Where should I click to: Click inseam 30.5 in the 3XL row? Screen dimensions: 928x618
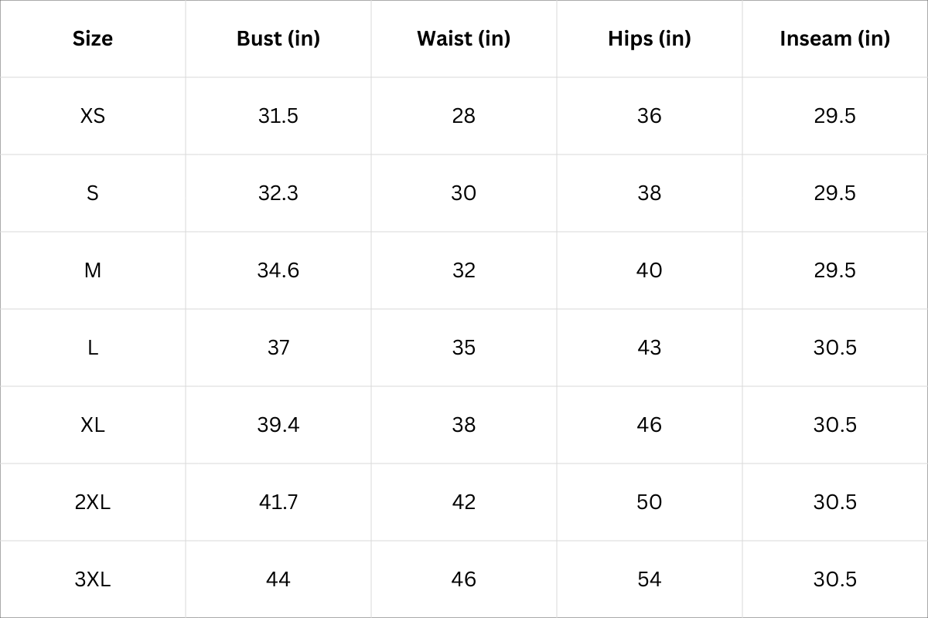(834, 579)
